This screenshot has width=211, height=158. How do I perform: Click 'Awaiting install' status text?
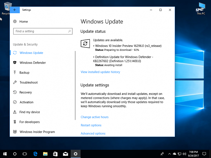[x=113, y=65]
